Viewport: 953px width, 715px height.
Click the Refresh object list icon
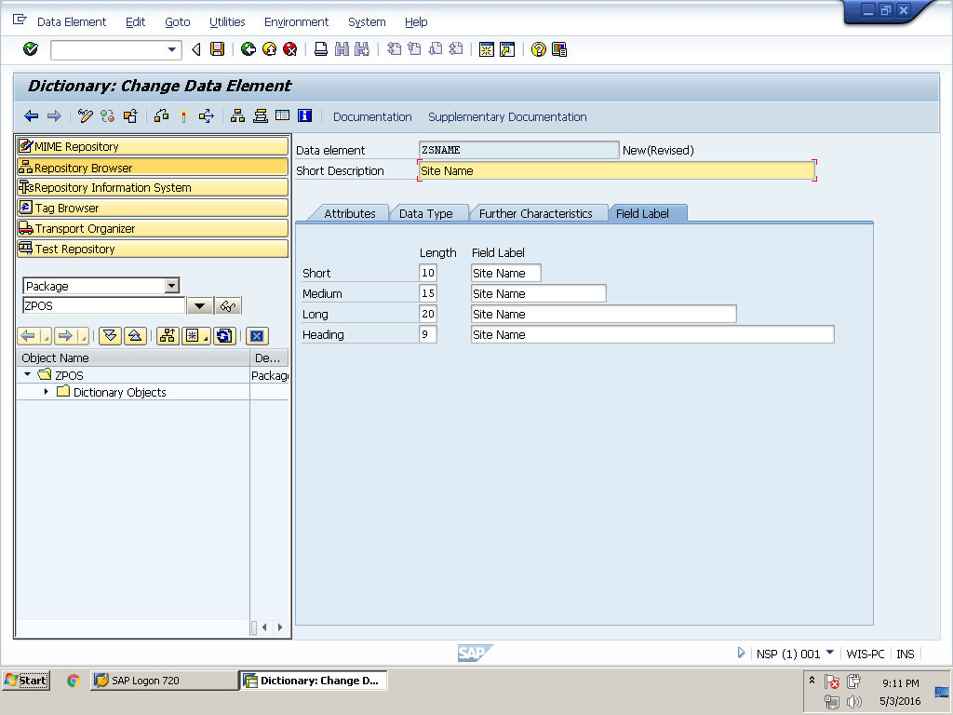pos(223,336)
